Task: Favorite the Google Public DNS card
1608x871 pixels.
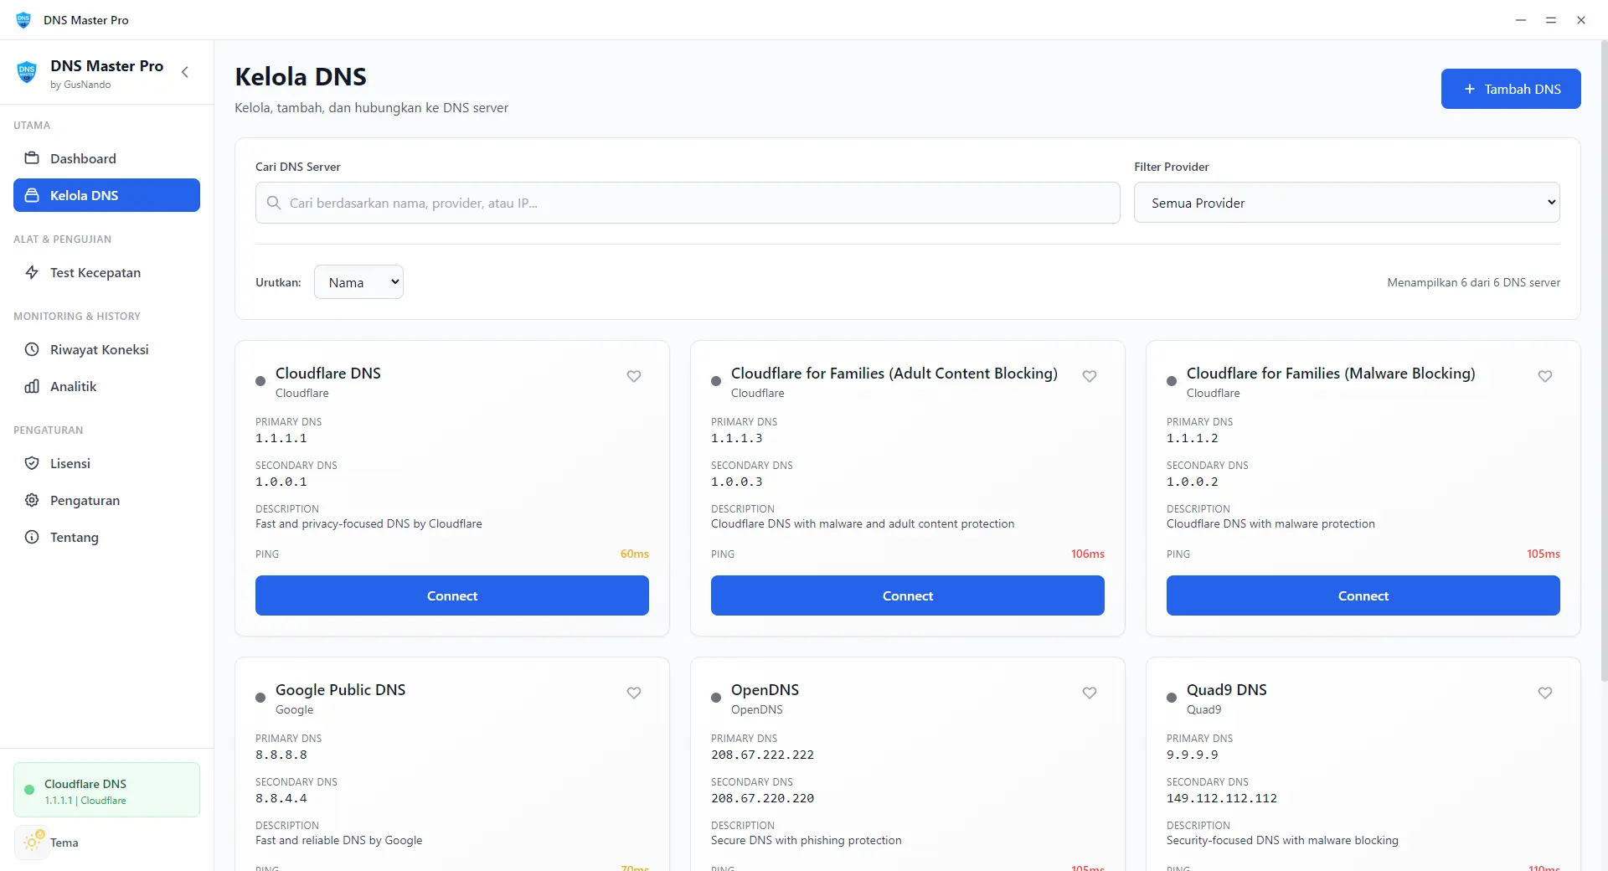Action: [634, 693]
